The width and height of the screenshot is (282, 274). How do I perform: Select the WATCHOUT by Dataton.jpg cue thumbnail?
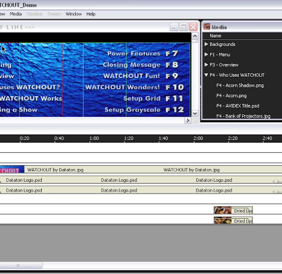12,170
